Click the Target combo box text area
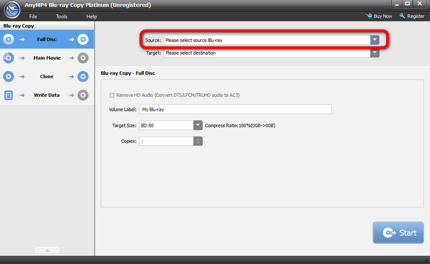430x264 pixels. coord(267,53)
